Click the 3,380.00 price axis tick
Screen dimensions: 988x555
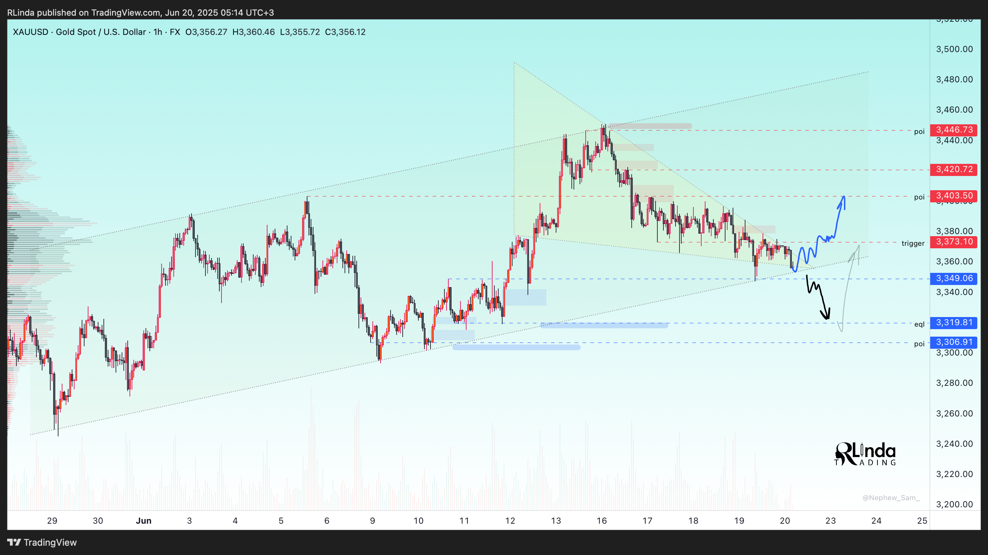tap(954, 231)
